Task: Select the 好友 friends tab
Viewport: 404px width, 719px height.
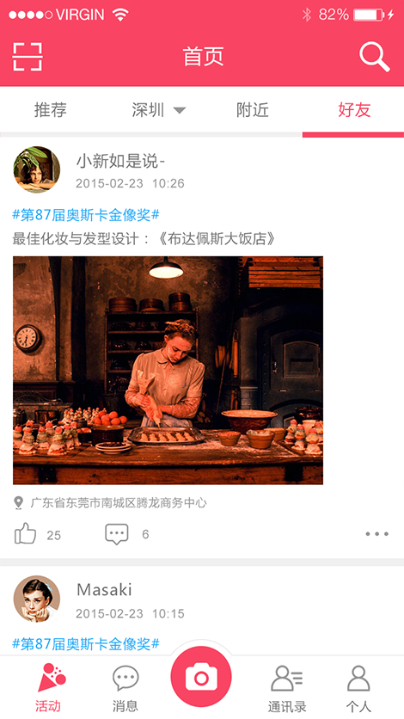Action: 354,110
